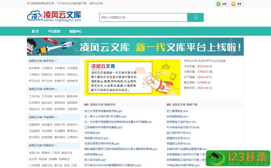Open the 自我介绍 category link
This screenshot has height=168, width=271.
(60, 125)
